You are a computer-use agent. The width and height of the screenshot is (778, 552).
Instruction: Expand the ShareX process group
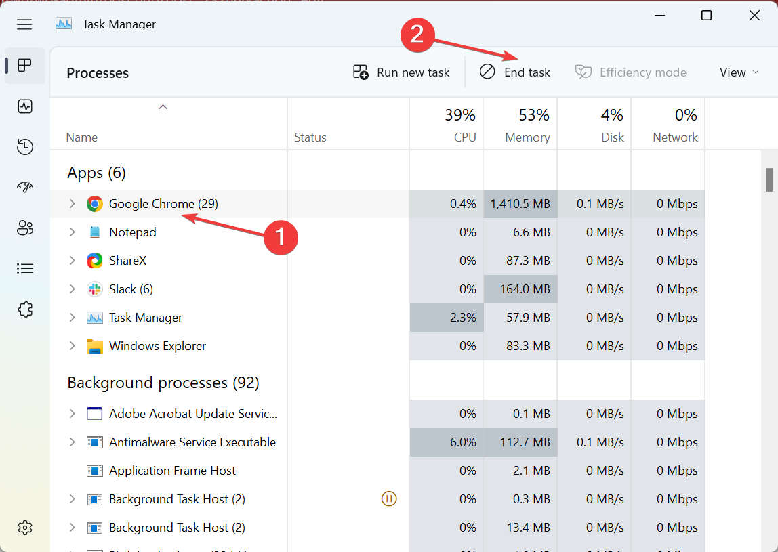(73, 261)
